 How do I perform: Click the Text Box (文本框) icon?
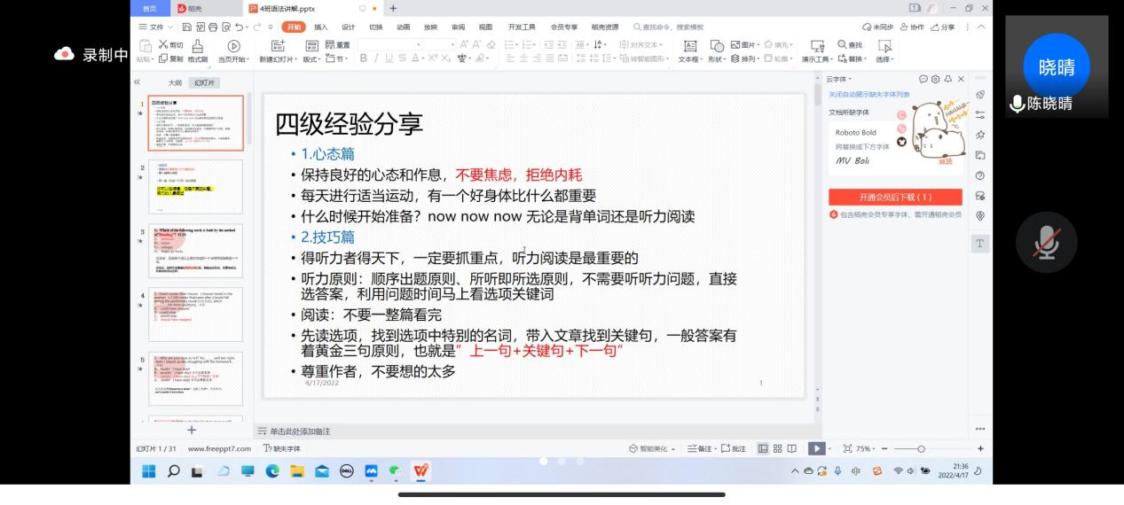(x=690, y=46)
